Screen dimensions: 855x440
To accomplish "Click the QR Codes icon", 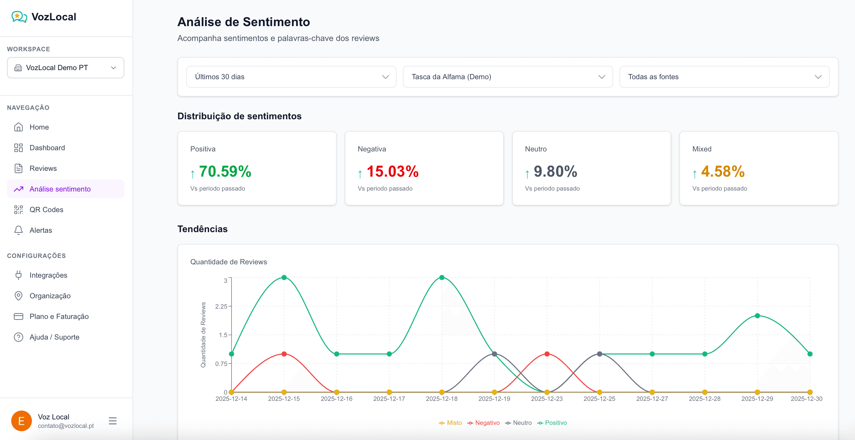I will (x=19, y=210).
